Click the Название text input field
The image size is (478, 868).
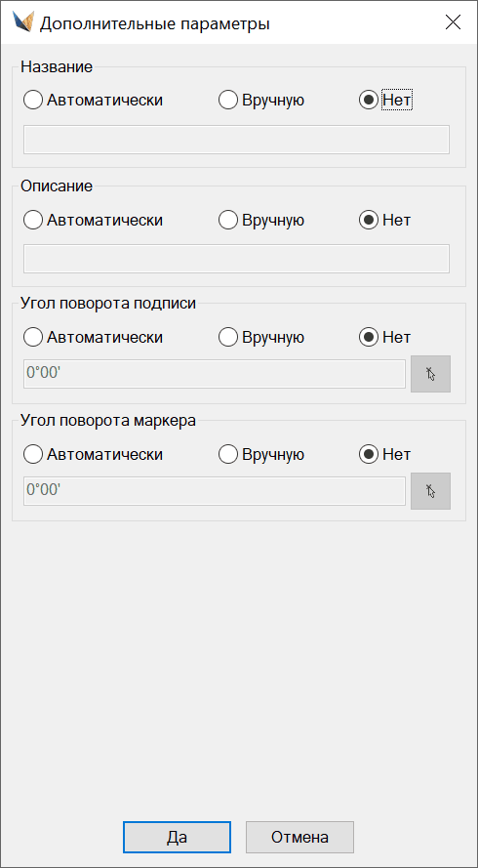tap(236, 140)
